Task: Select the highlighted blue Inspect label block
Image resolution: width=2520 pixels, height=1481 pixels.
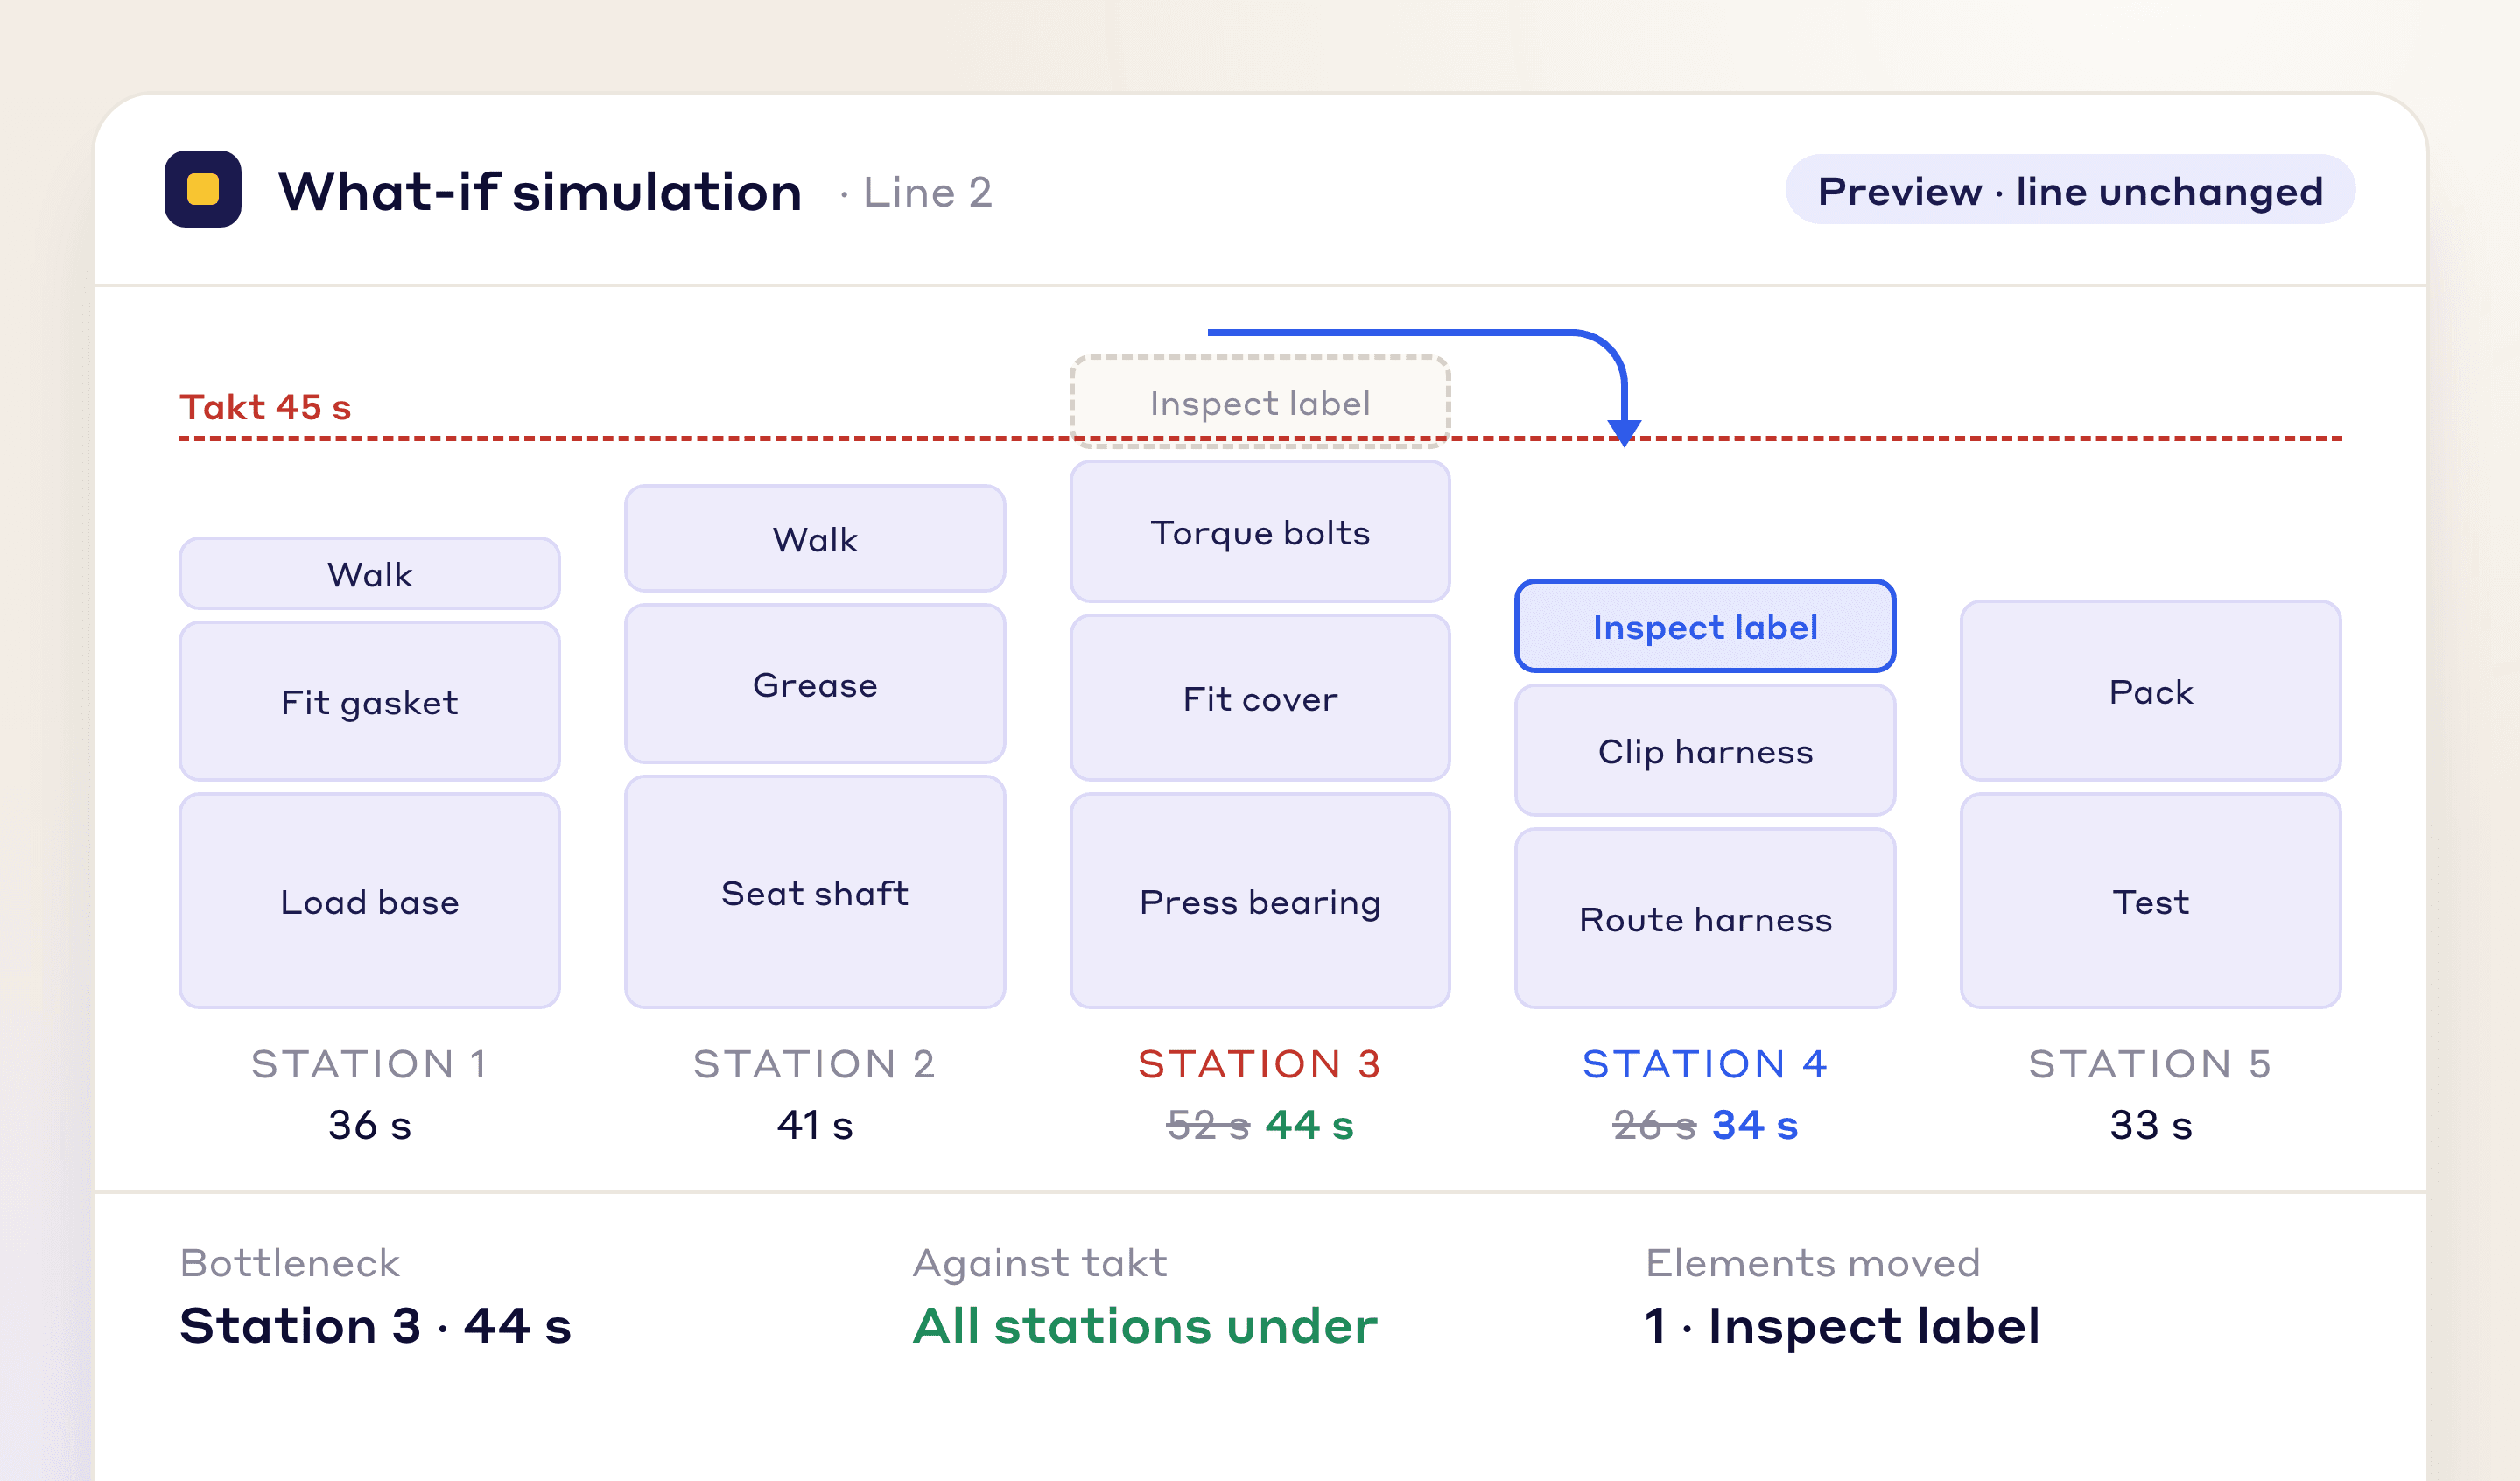Action: tap(1705, 626)
